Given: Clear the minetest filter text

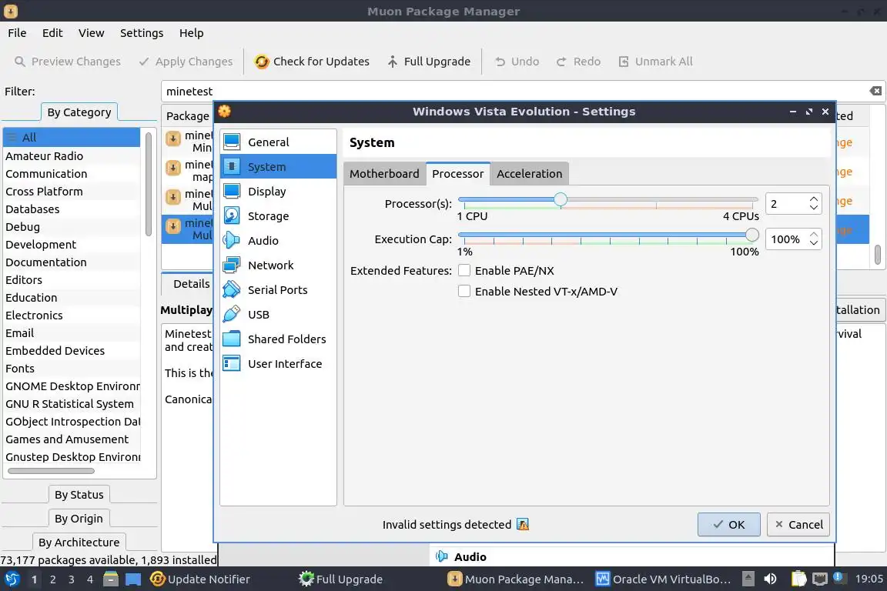Looking at the screenshot, I should pos(875,91).
